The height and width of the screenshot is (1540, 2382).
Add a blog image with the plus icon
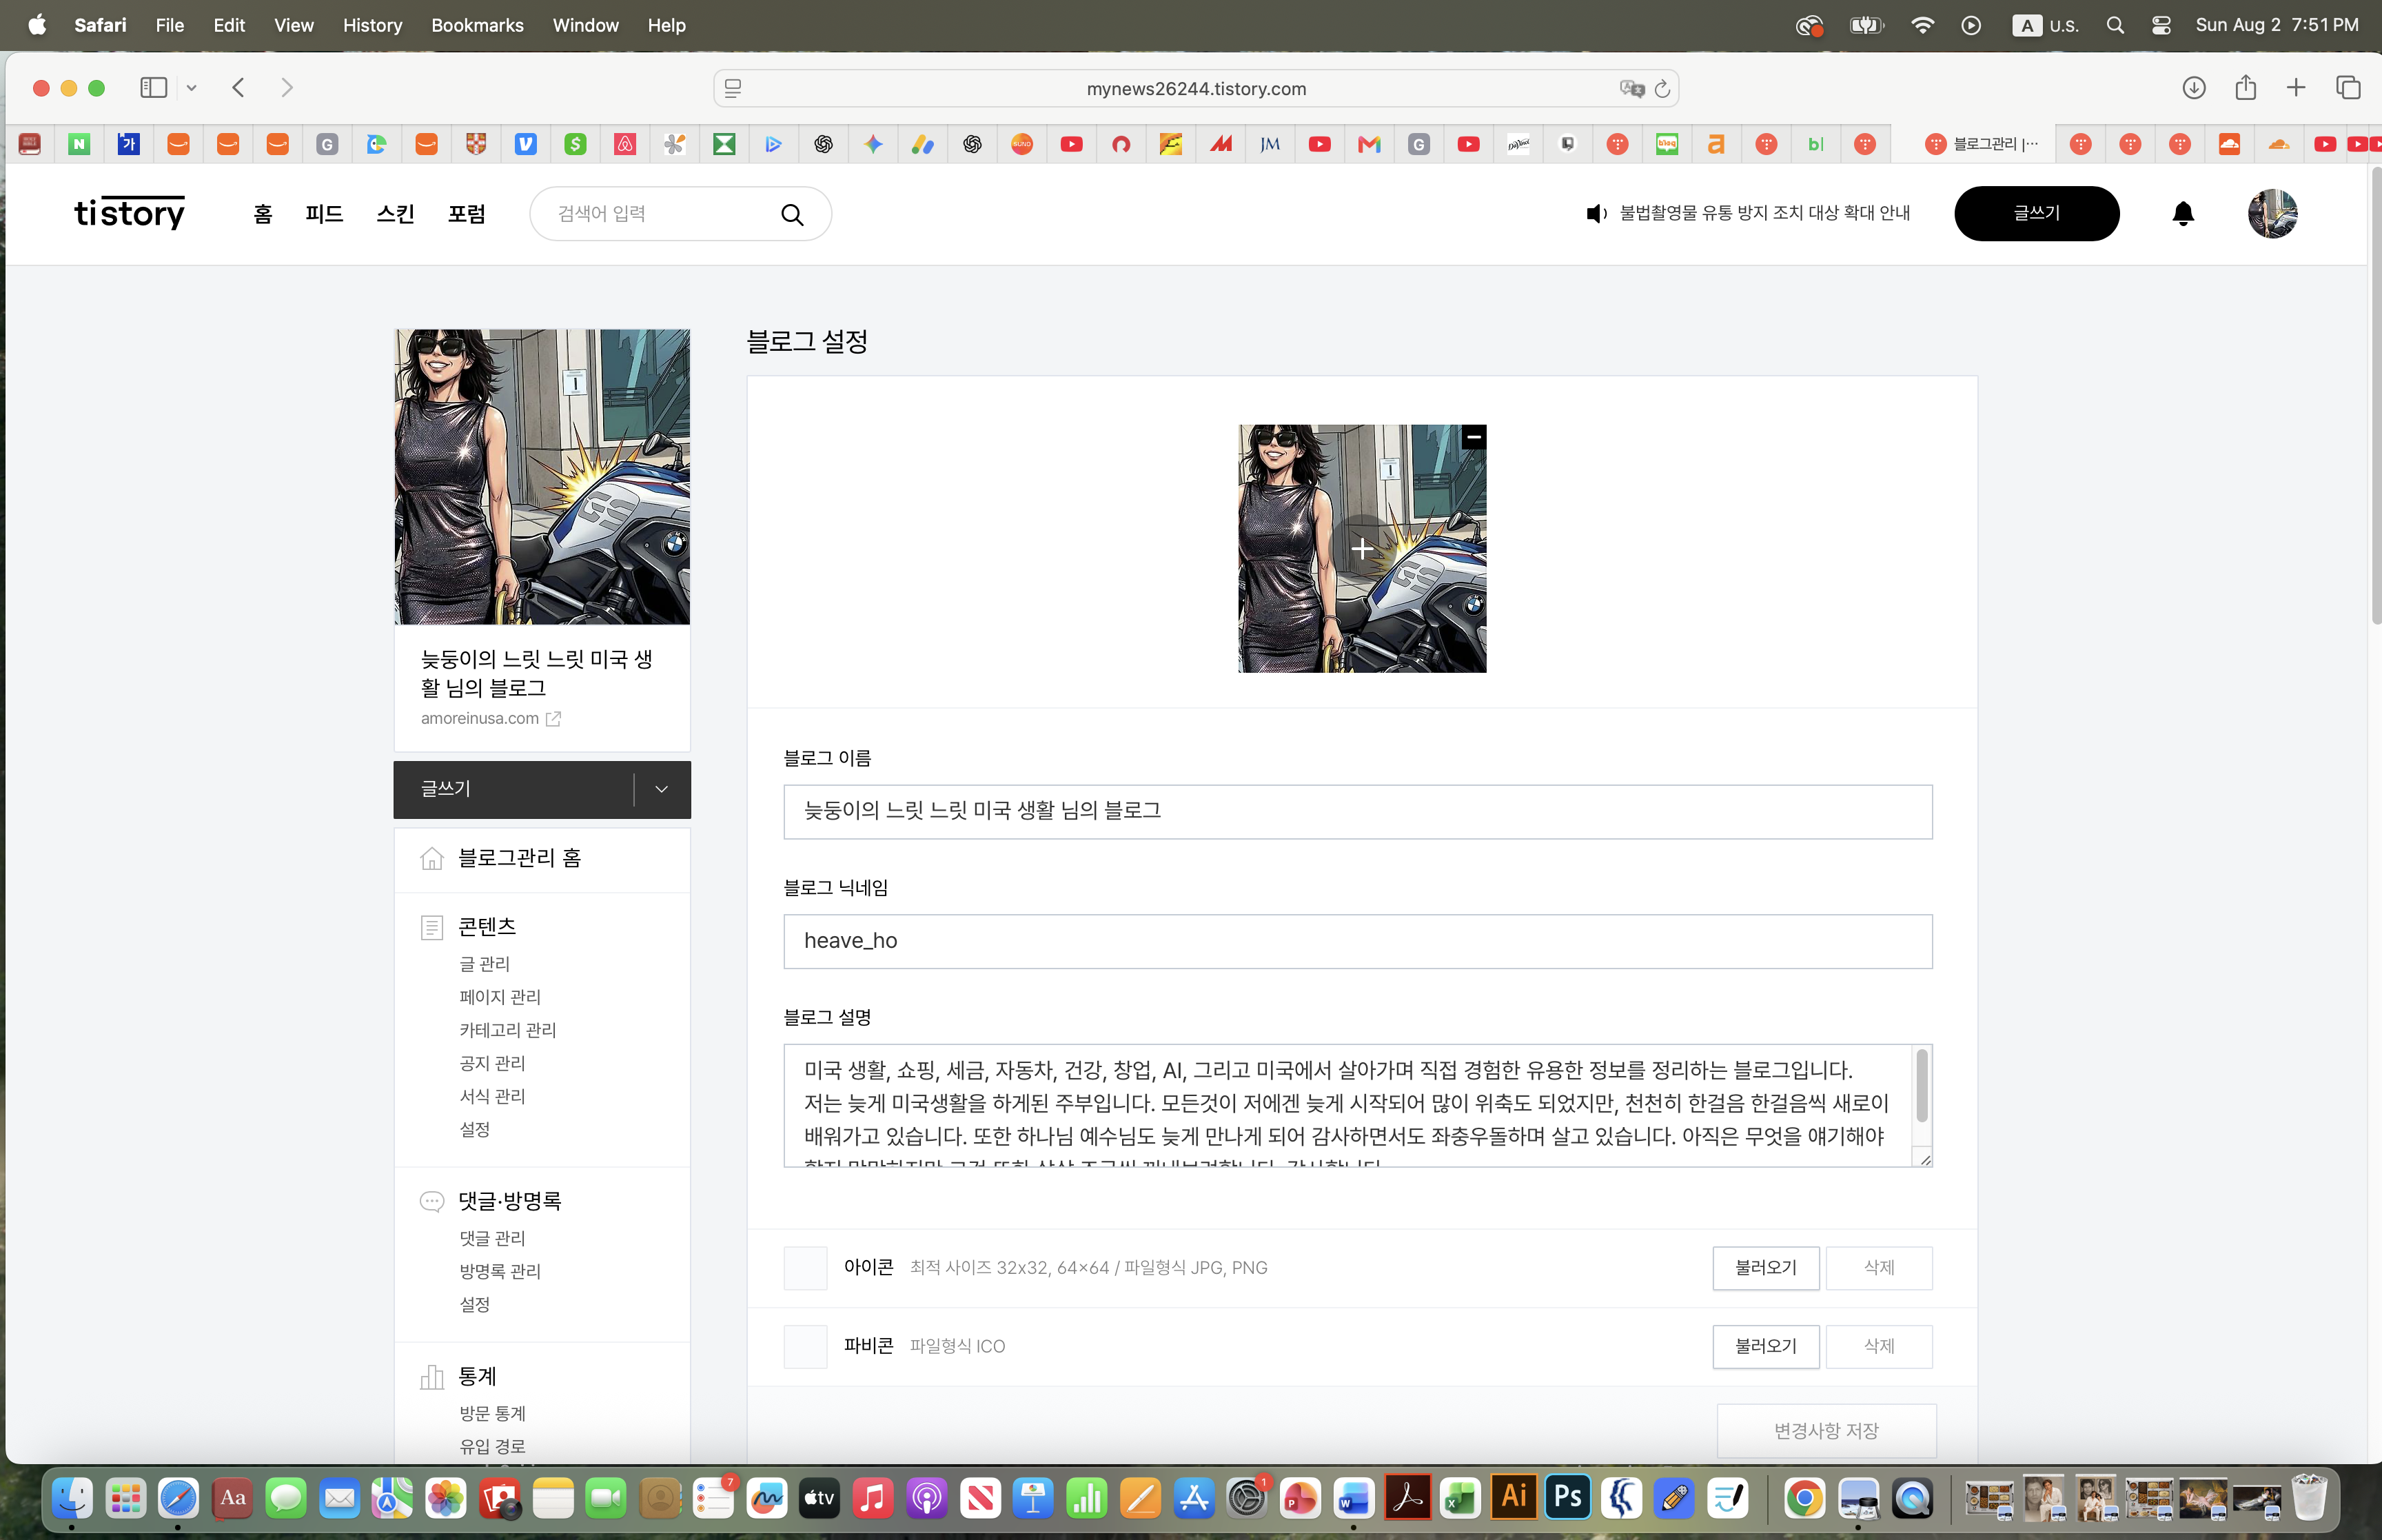pyautogui.click(x=1361, y=549)
